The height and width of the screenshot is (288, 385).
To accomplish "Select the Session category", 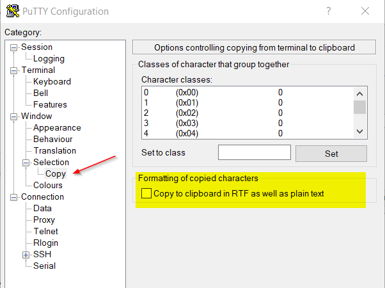I will tap(37, 47).
